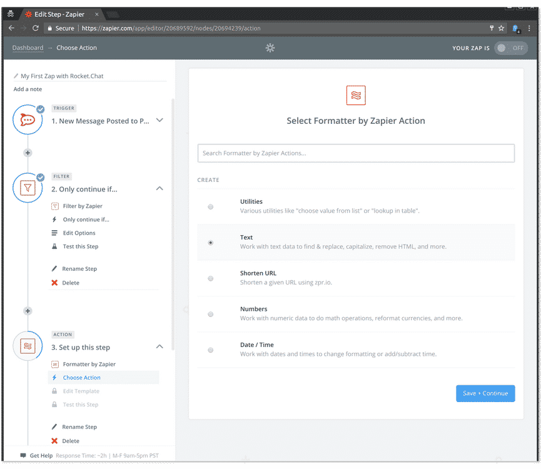Click the red X under Action step
Screen dimensions: 541x469
(x=54, y=441)
